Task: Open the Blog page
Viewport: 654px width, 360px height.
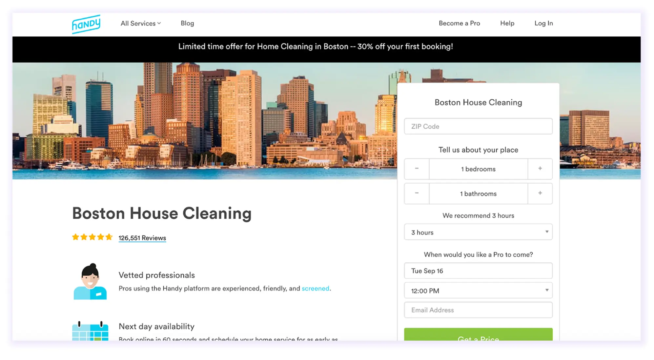Action: coord(187,23)
